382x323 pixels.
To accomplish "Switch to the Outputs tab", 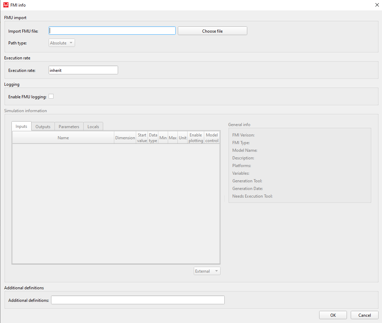I will [x=43, y=127].
